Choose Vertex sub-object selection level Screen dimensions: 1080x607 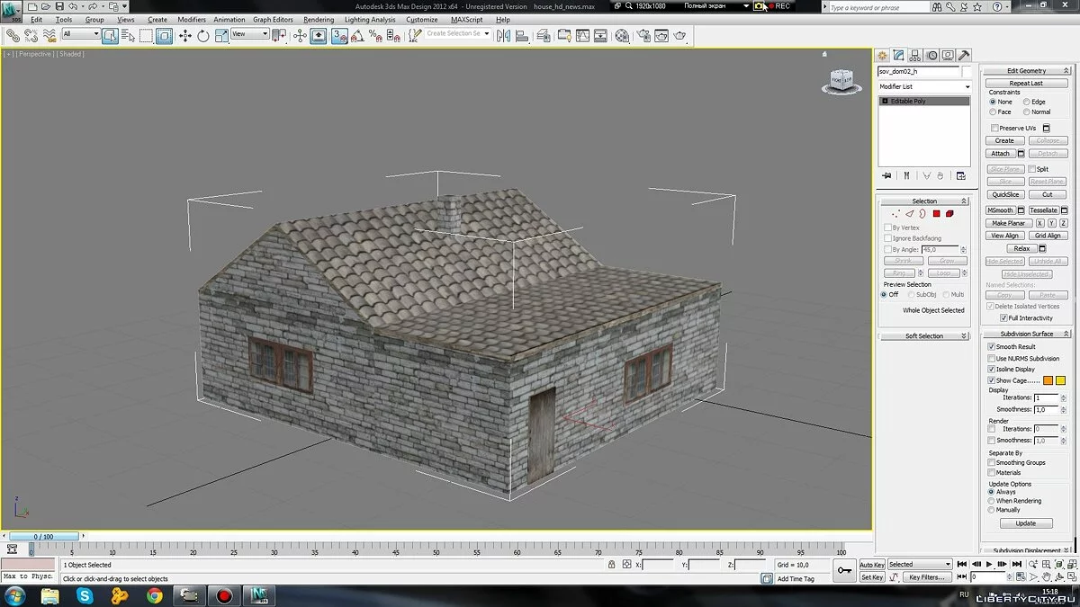coord(895,214)
